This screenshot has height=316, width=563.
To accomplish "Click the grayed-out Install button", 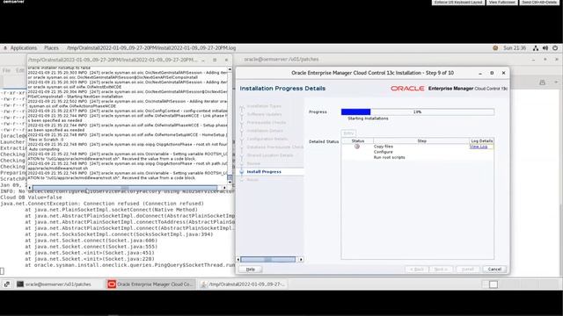I will (468, 269).
